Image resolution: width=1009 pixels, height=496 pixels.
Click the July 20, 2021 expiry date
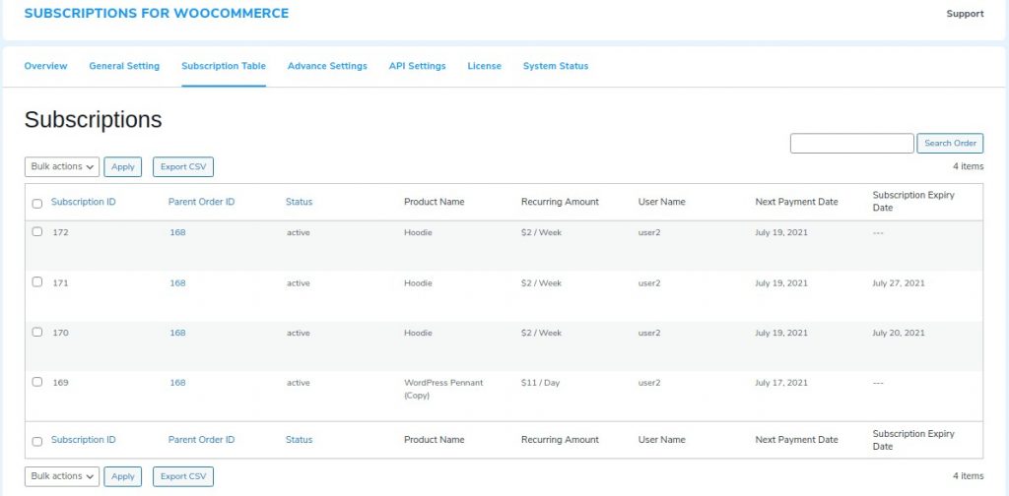[899, 333]
